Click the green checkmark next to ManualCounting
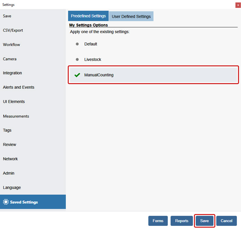The image size is (241, 230). coord(77,75)
